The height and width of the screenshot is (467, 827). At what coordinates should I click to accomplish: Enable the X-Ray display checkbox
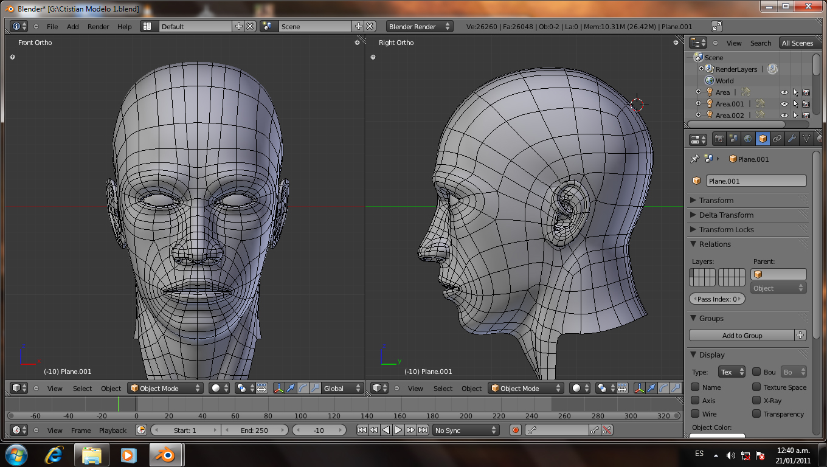[756, 401]
